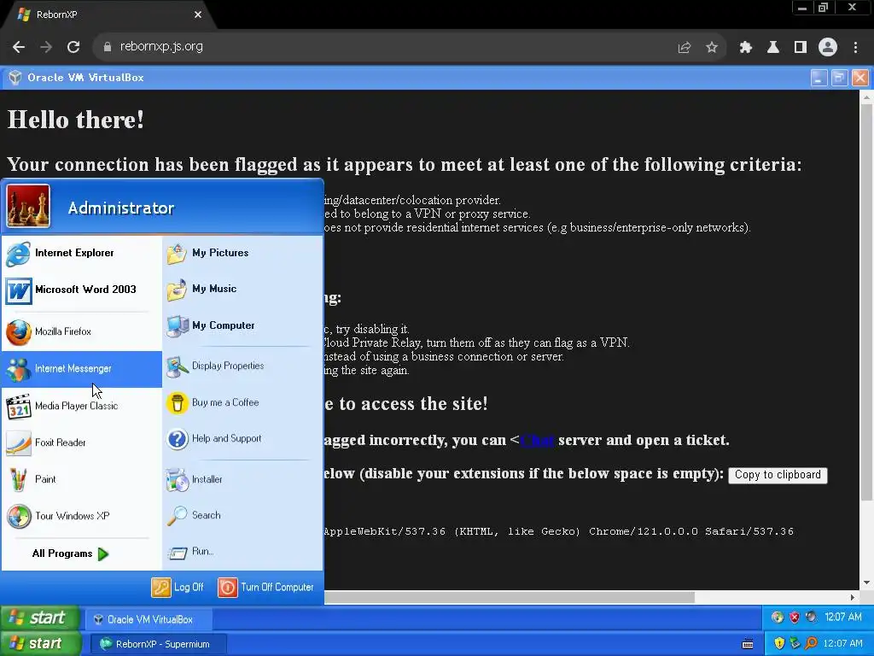This screenshot has width=874, height=656.
Task: Click the outer taskbar start button
Action: coord(41,644)
